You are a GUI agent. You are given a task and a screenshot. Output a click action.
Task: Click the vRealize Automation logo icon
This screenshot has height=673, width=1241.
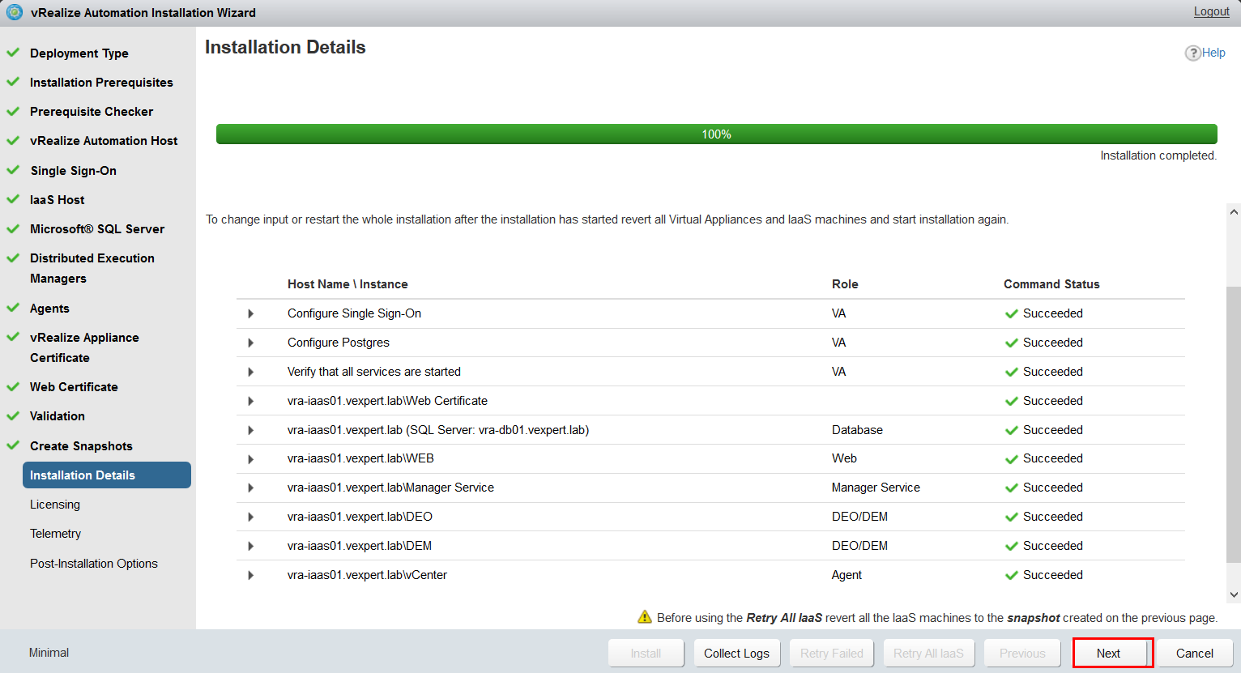coord(15,12)
